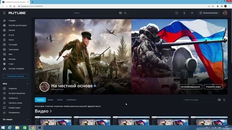Viewport: 232px width, 130px height.
Task: Open the third video thumbnail
Action: (x=131, y=121)
